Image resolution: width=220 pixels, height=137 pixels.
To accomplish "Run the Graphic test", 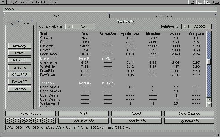I will (x=20, y=67).
